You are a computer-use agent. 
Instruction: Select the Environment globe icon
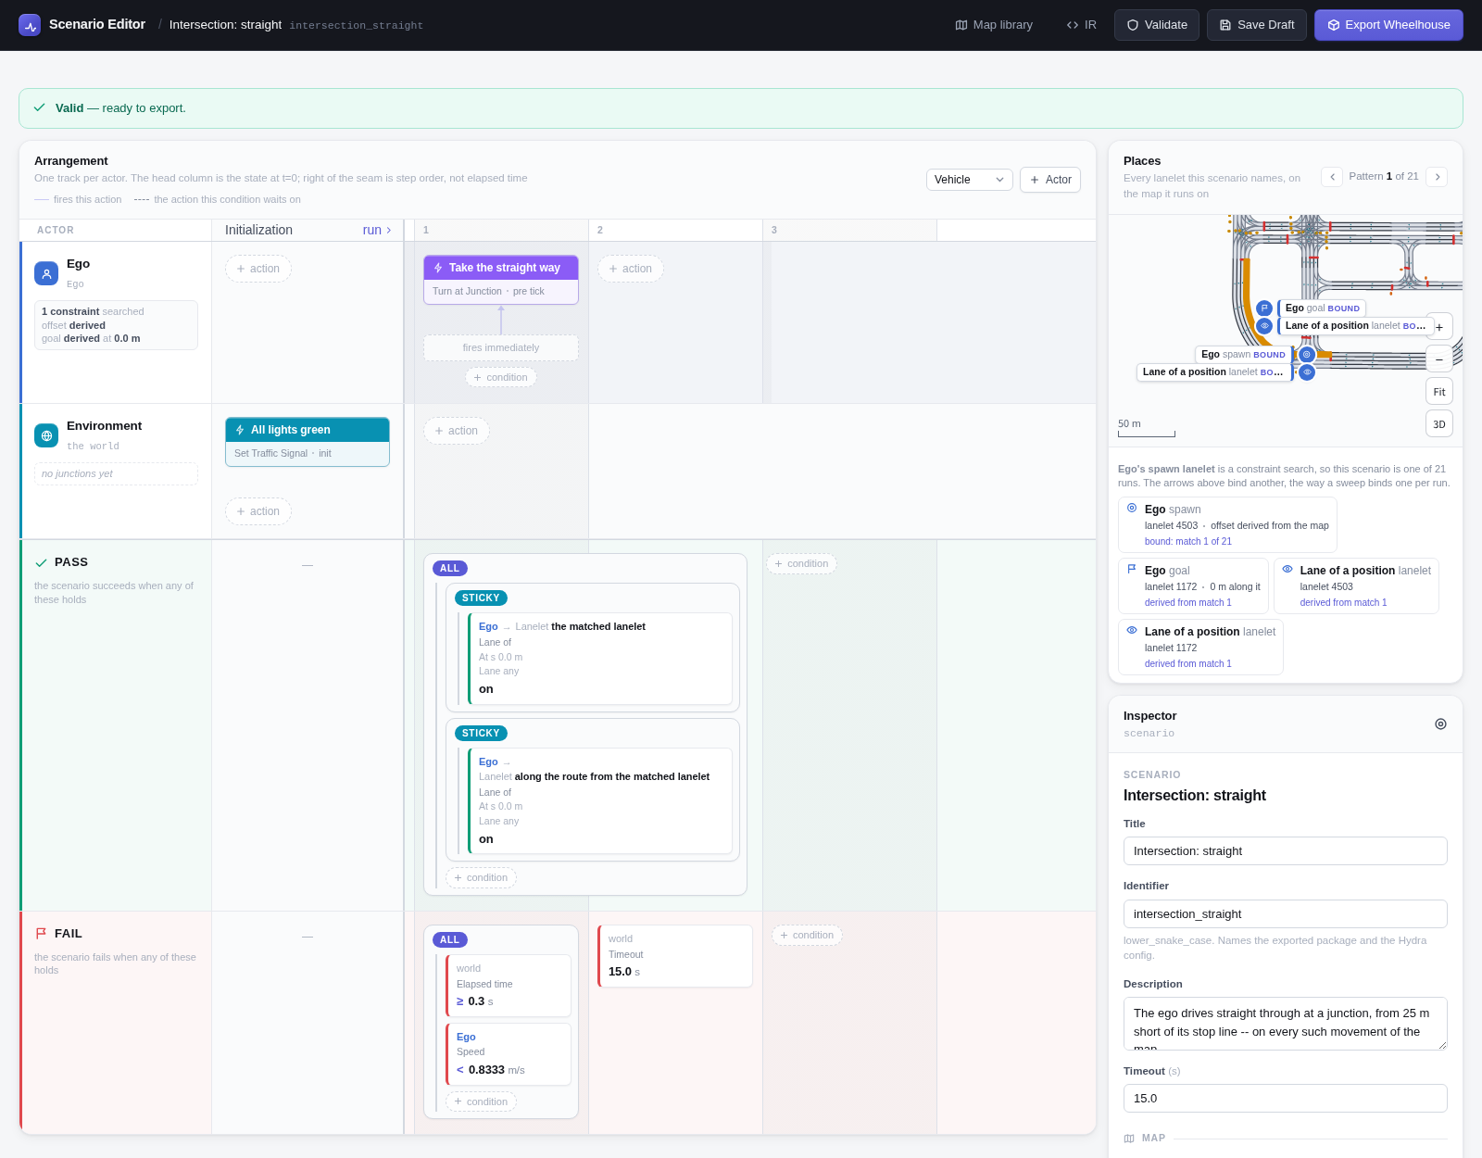(x=46, y=435)
